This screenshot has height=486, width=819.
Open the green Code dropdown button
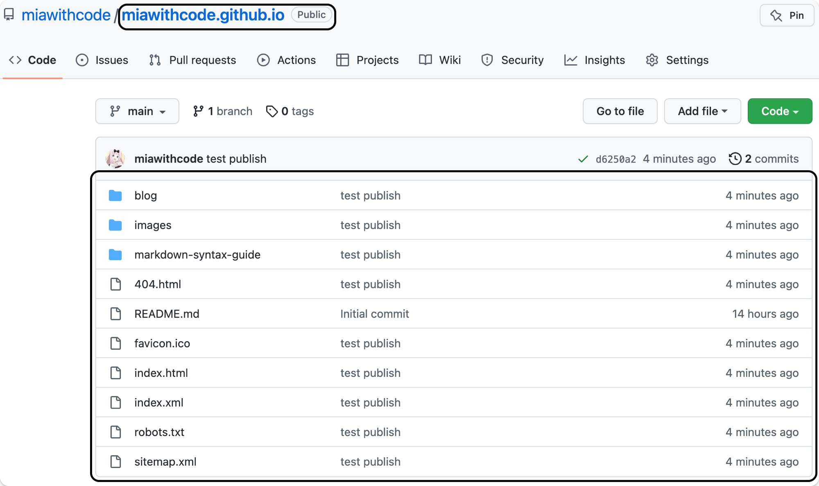780,111
